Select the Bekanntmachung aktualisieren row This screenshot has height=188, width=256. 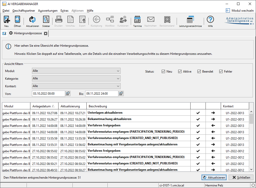(125, 119)
